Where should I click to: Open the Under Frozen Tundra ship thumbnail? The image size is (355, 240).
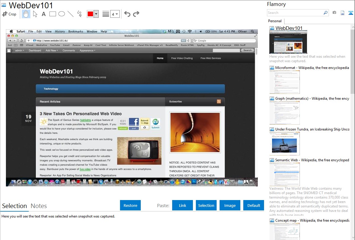point(284,144)
